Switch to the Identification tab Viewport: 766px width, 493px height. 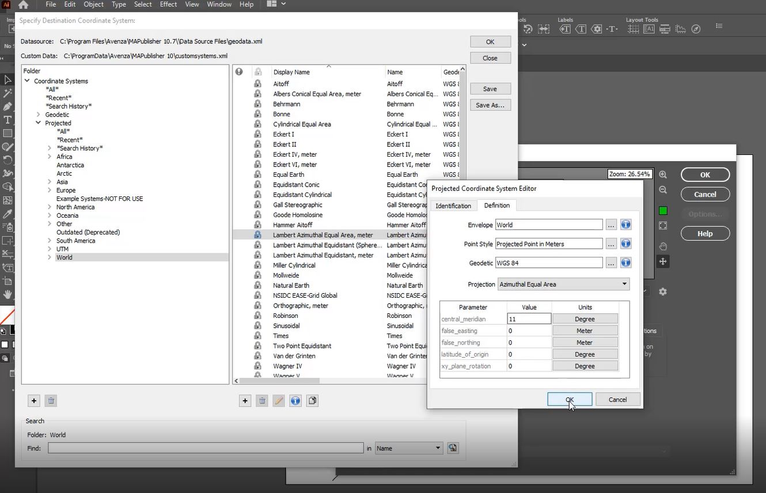(453, 206)
